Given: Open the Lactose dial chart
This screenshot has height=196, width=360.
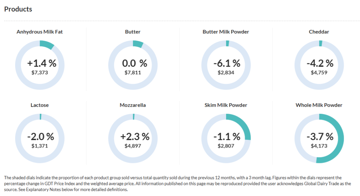Looking at the screenshot, I should [40, 138].
